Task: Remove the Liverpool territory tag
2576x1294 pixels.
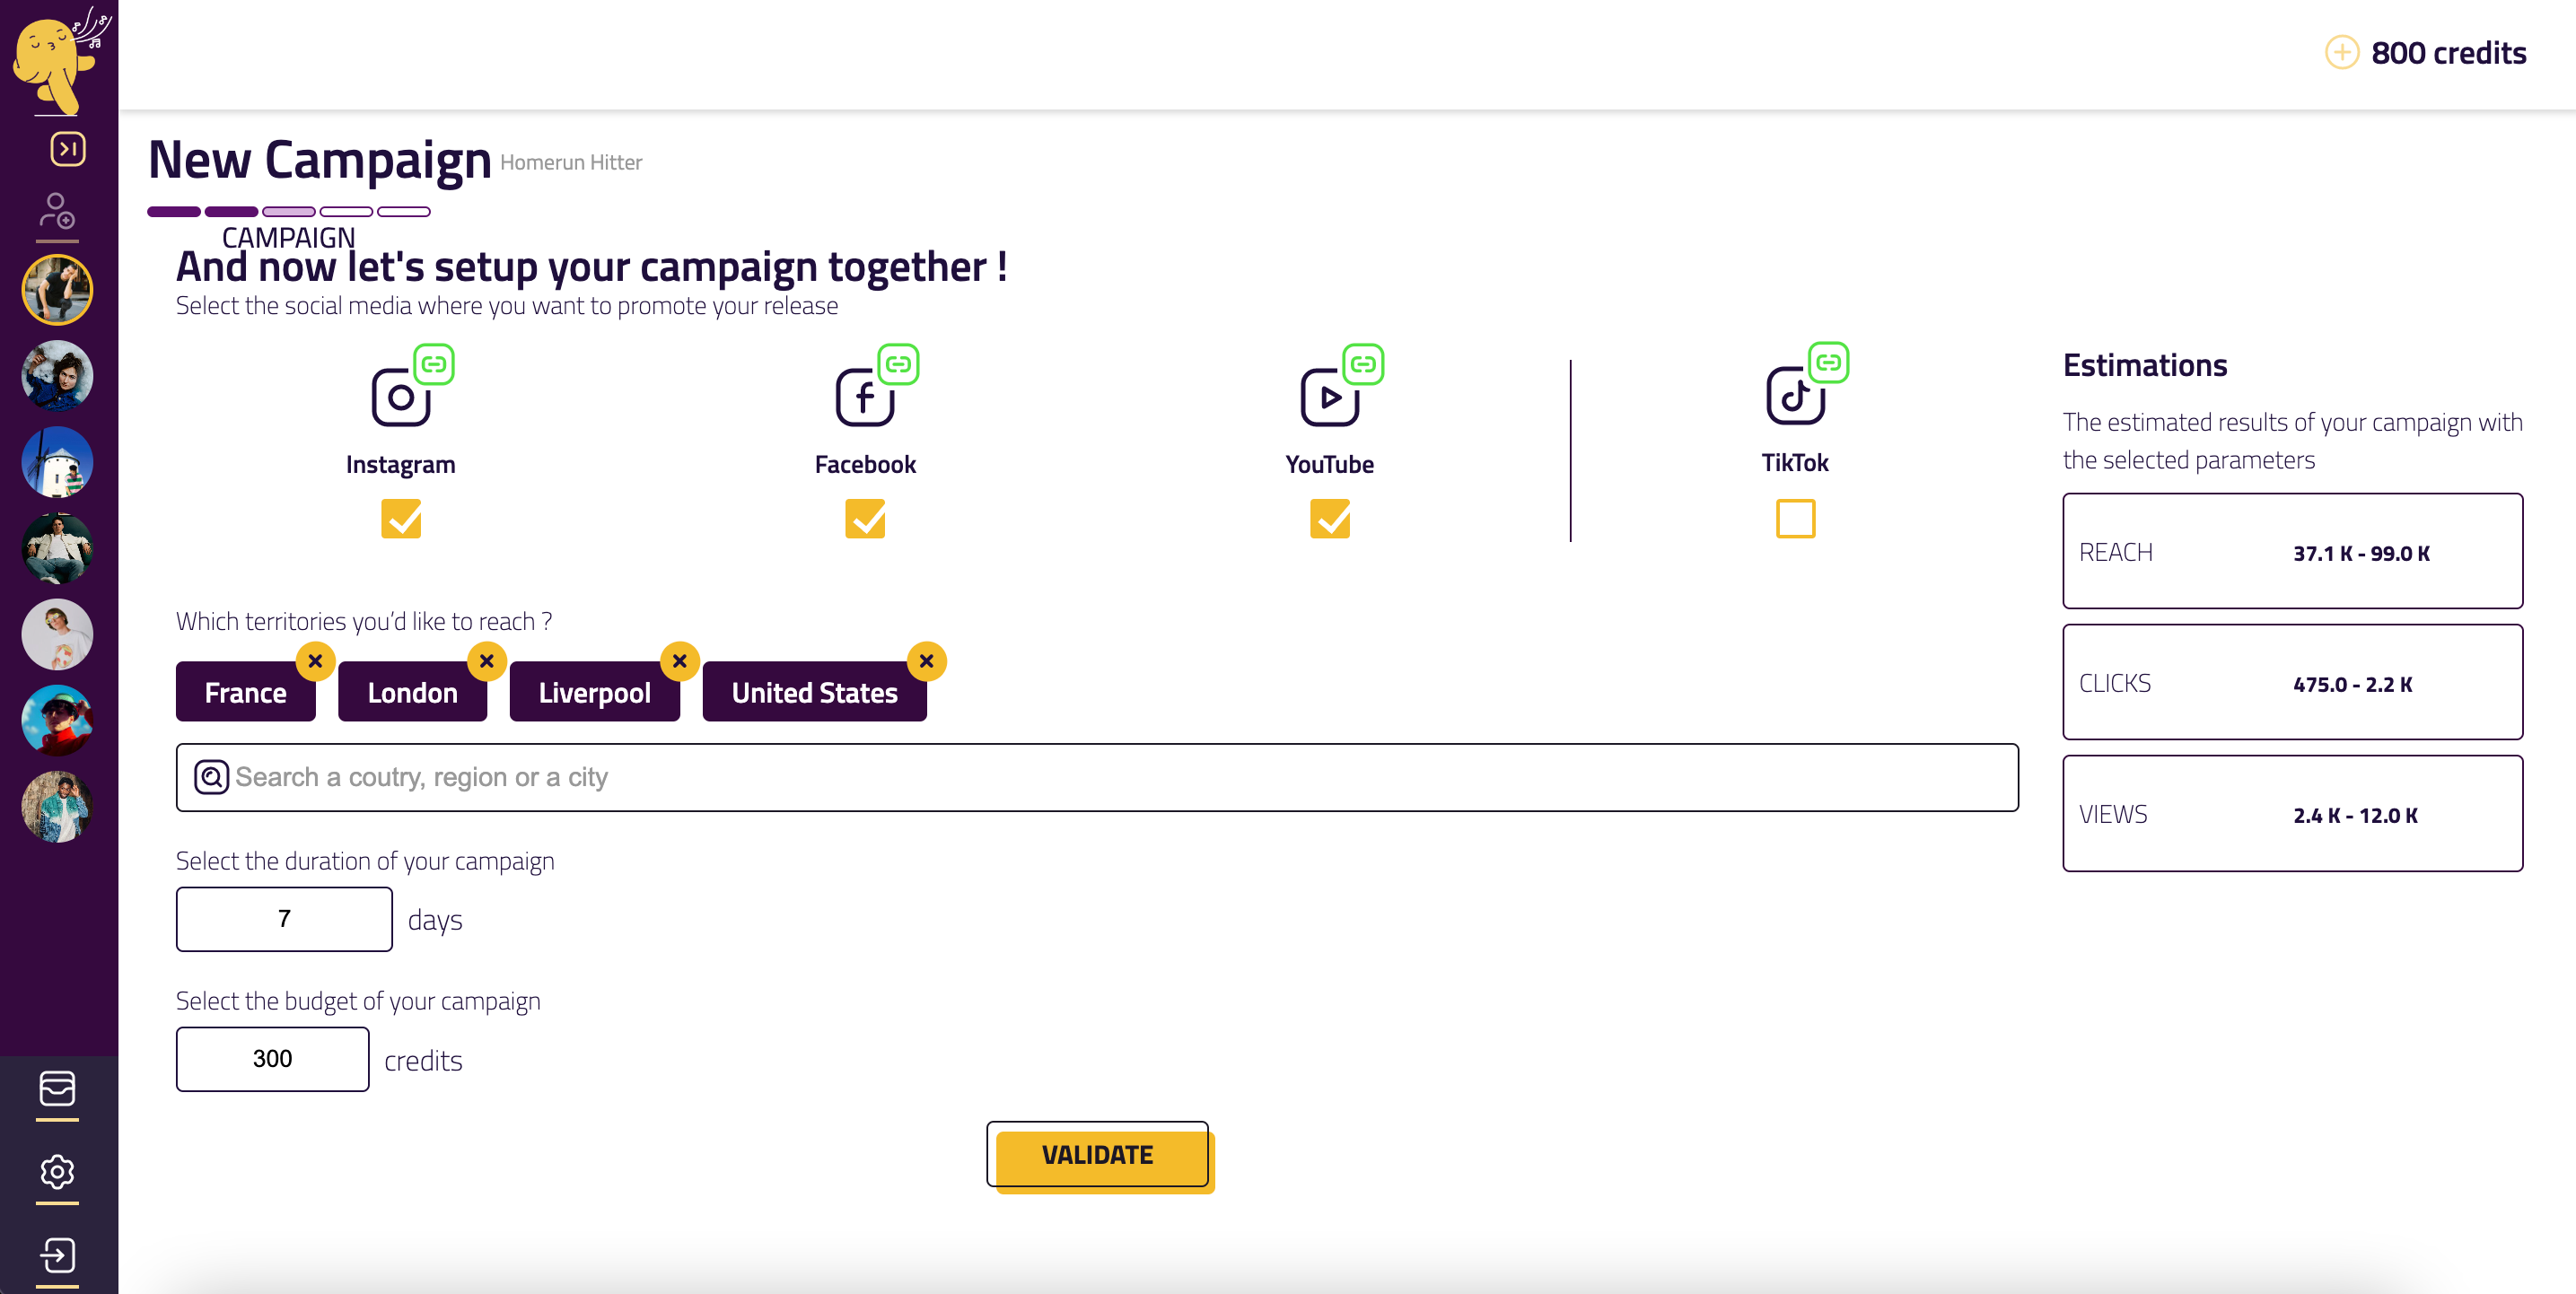Action: point(679,661)
